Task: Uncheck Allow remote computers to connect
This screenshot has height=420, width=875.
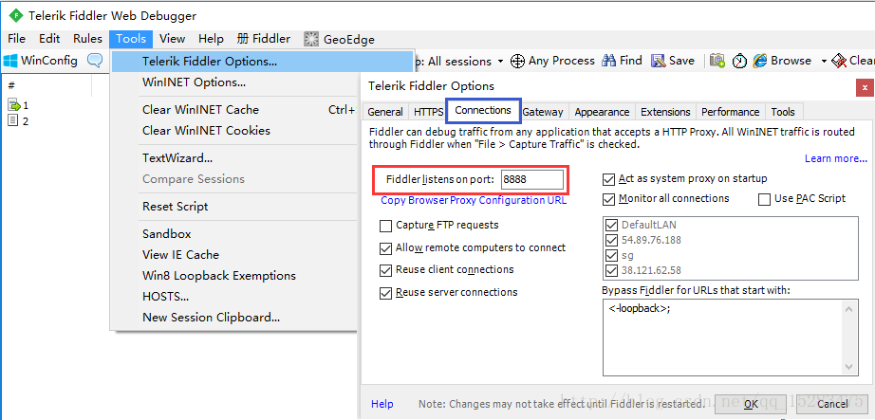Action: pyautogui.click(x=386, y=248)
